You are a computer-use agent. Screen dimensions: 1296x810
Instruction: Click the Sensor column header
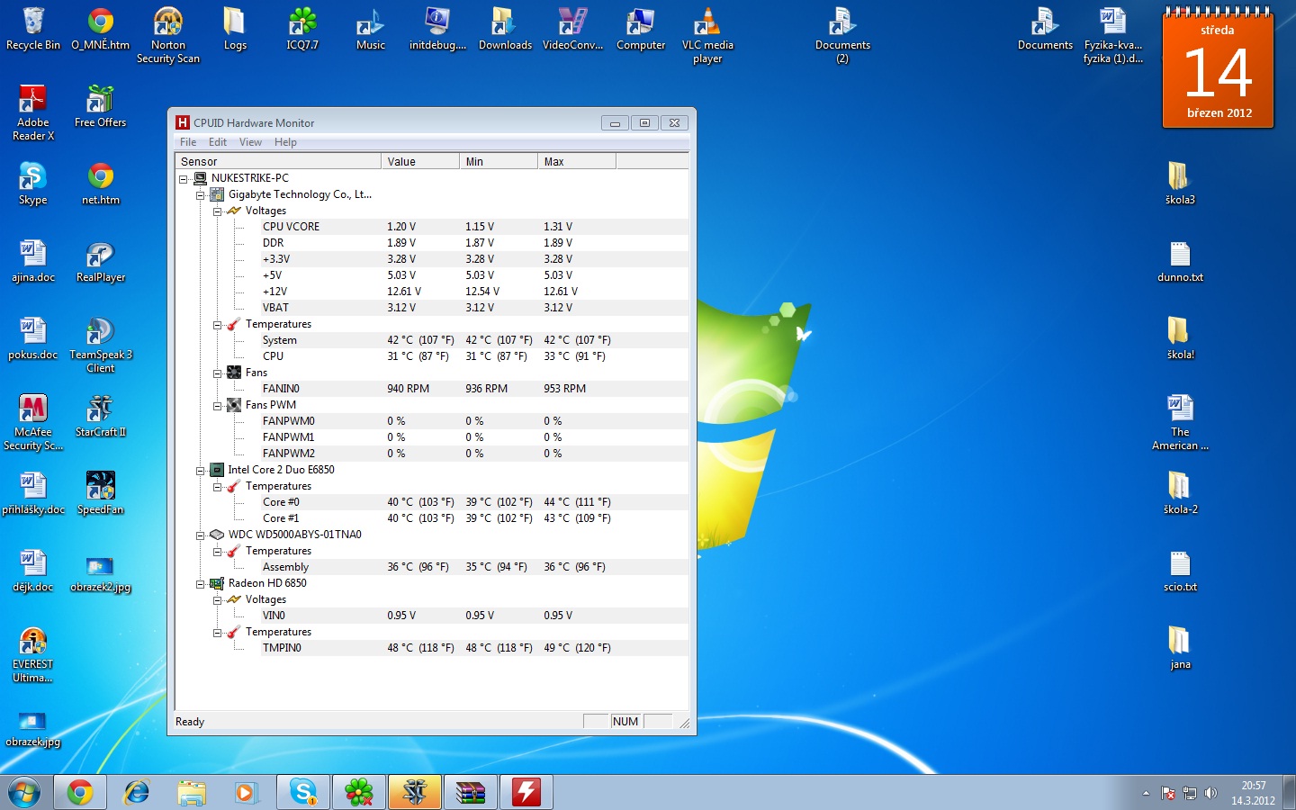tap(278, 162)
